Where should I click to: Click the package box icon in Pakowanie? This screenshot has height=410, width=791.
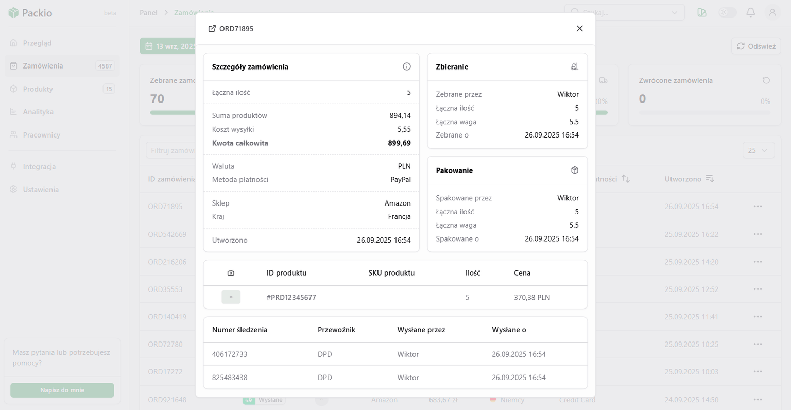tap(574, 170)
